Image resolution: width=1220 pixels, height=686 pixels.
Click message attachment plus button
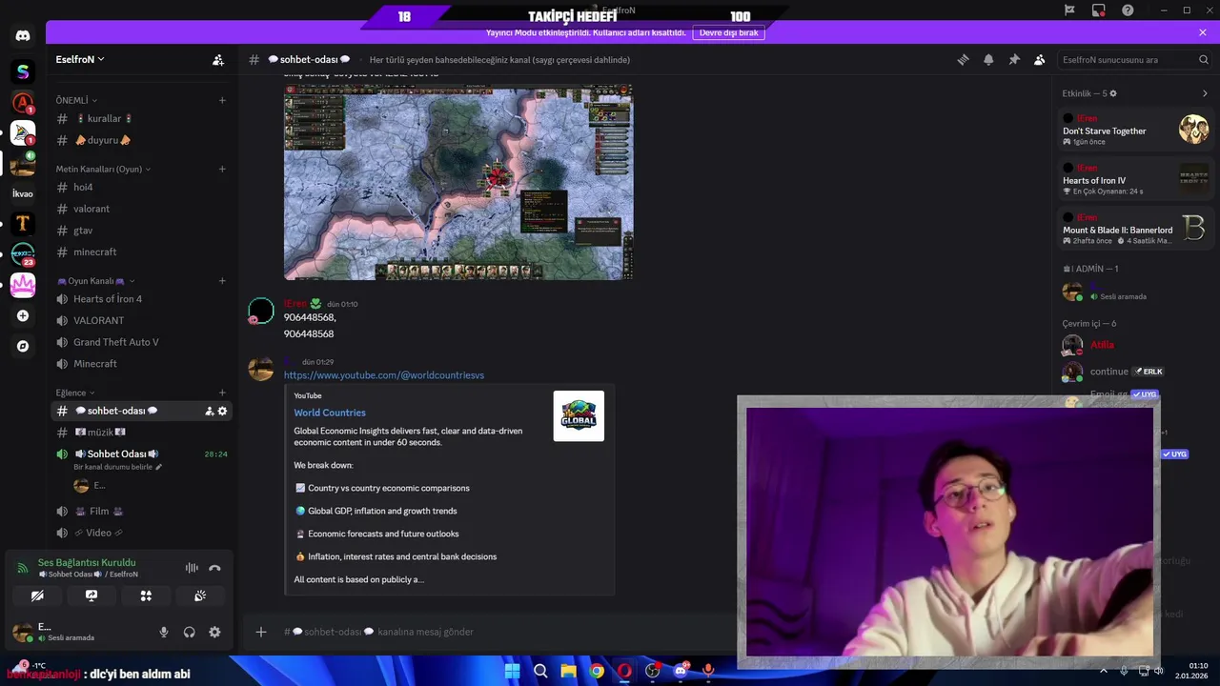(261, 632)
